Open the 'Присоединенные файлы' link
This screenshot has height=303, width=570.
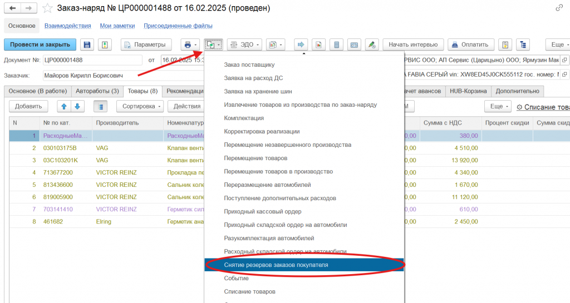178,26
